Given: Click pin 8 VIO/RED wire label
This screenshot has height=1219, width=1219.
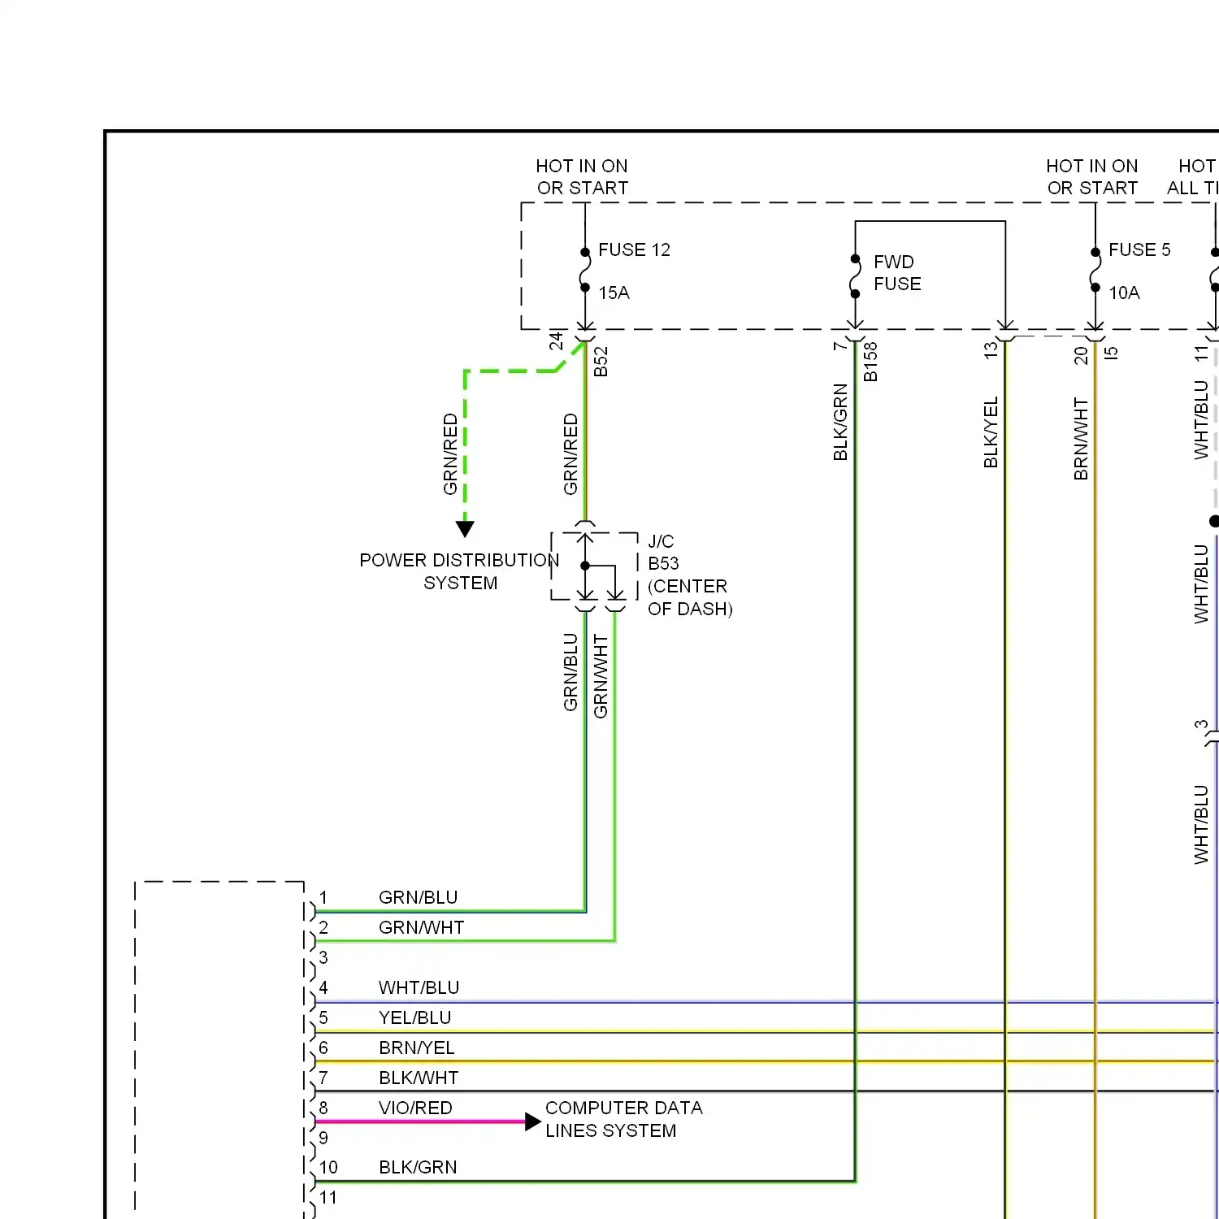Looking at the screenshot, I should pyautogui.click(x=415, y=1108).
